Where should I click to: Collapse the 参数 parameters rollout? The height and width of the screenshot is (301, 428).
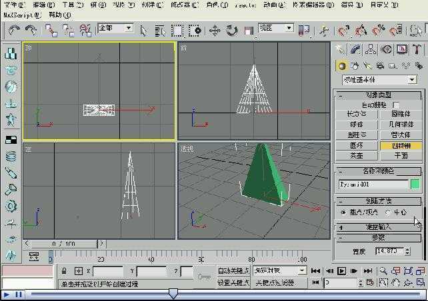(379, 238)
